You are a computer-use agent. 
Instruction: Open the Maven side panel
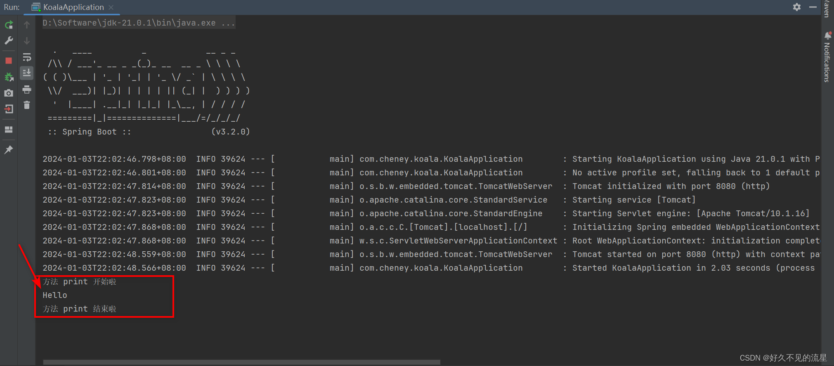coord(827,8)
